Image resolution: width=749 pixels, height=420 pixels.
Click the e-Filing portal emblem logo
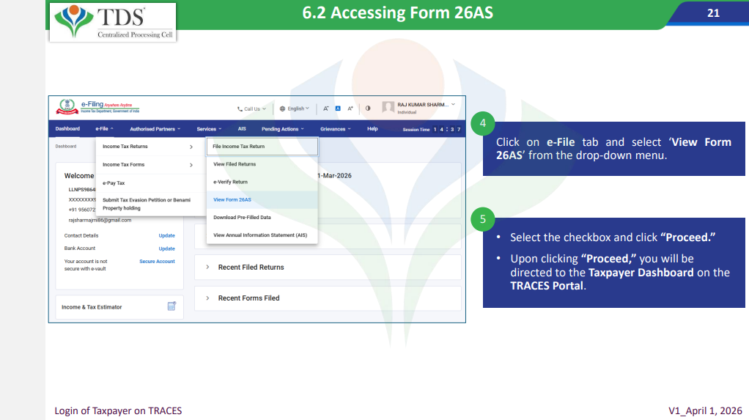tap(65, 108)
